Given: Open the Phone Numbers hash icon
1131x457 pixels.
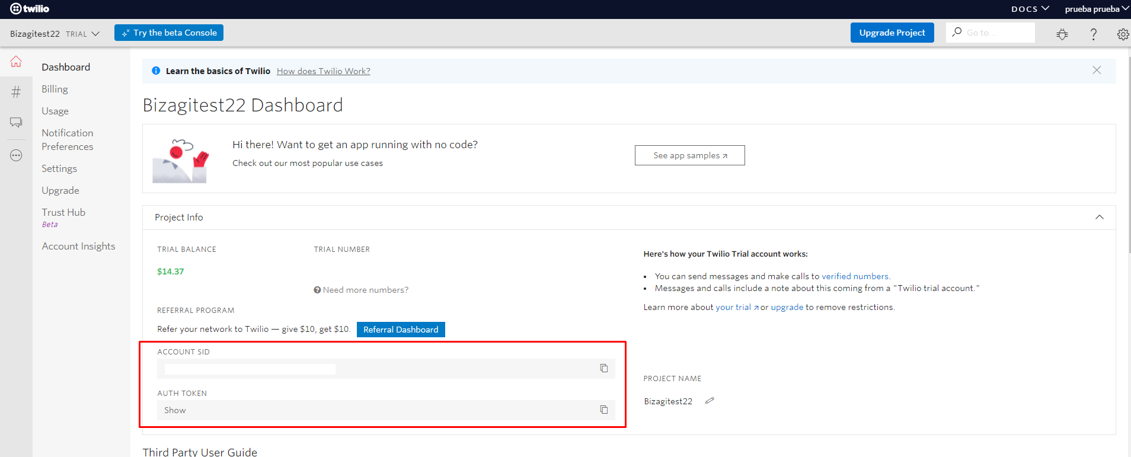Looking at the screenshot, I should pos(16,92).
